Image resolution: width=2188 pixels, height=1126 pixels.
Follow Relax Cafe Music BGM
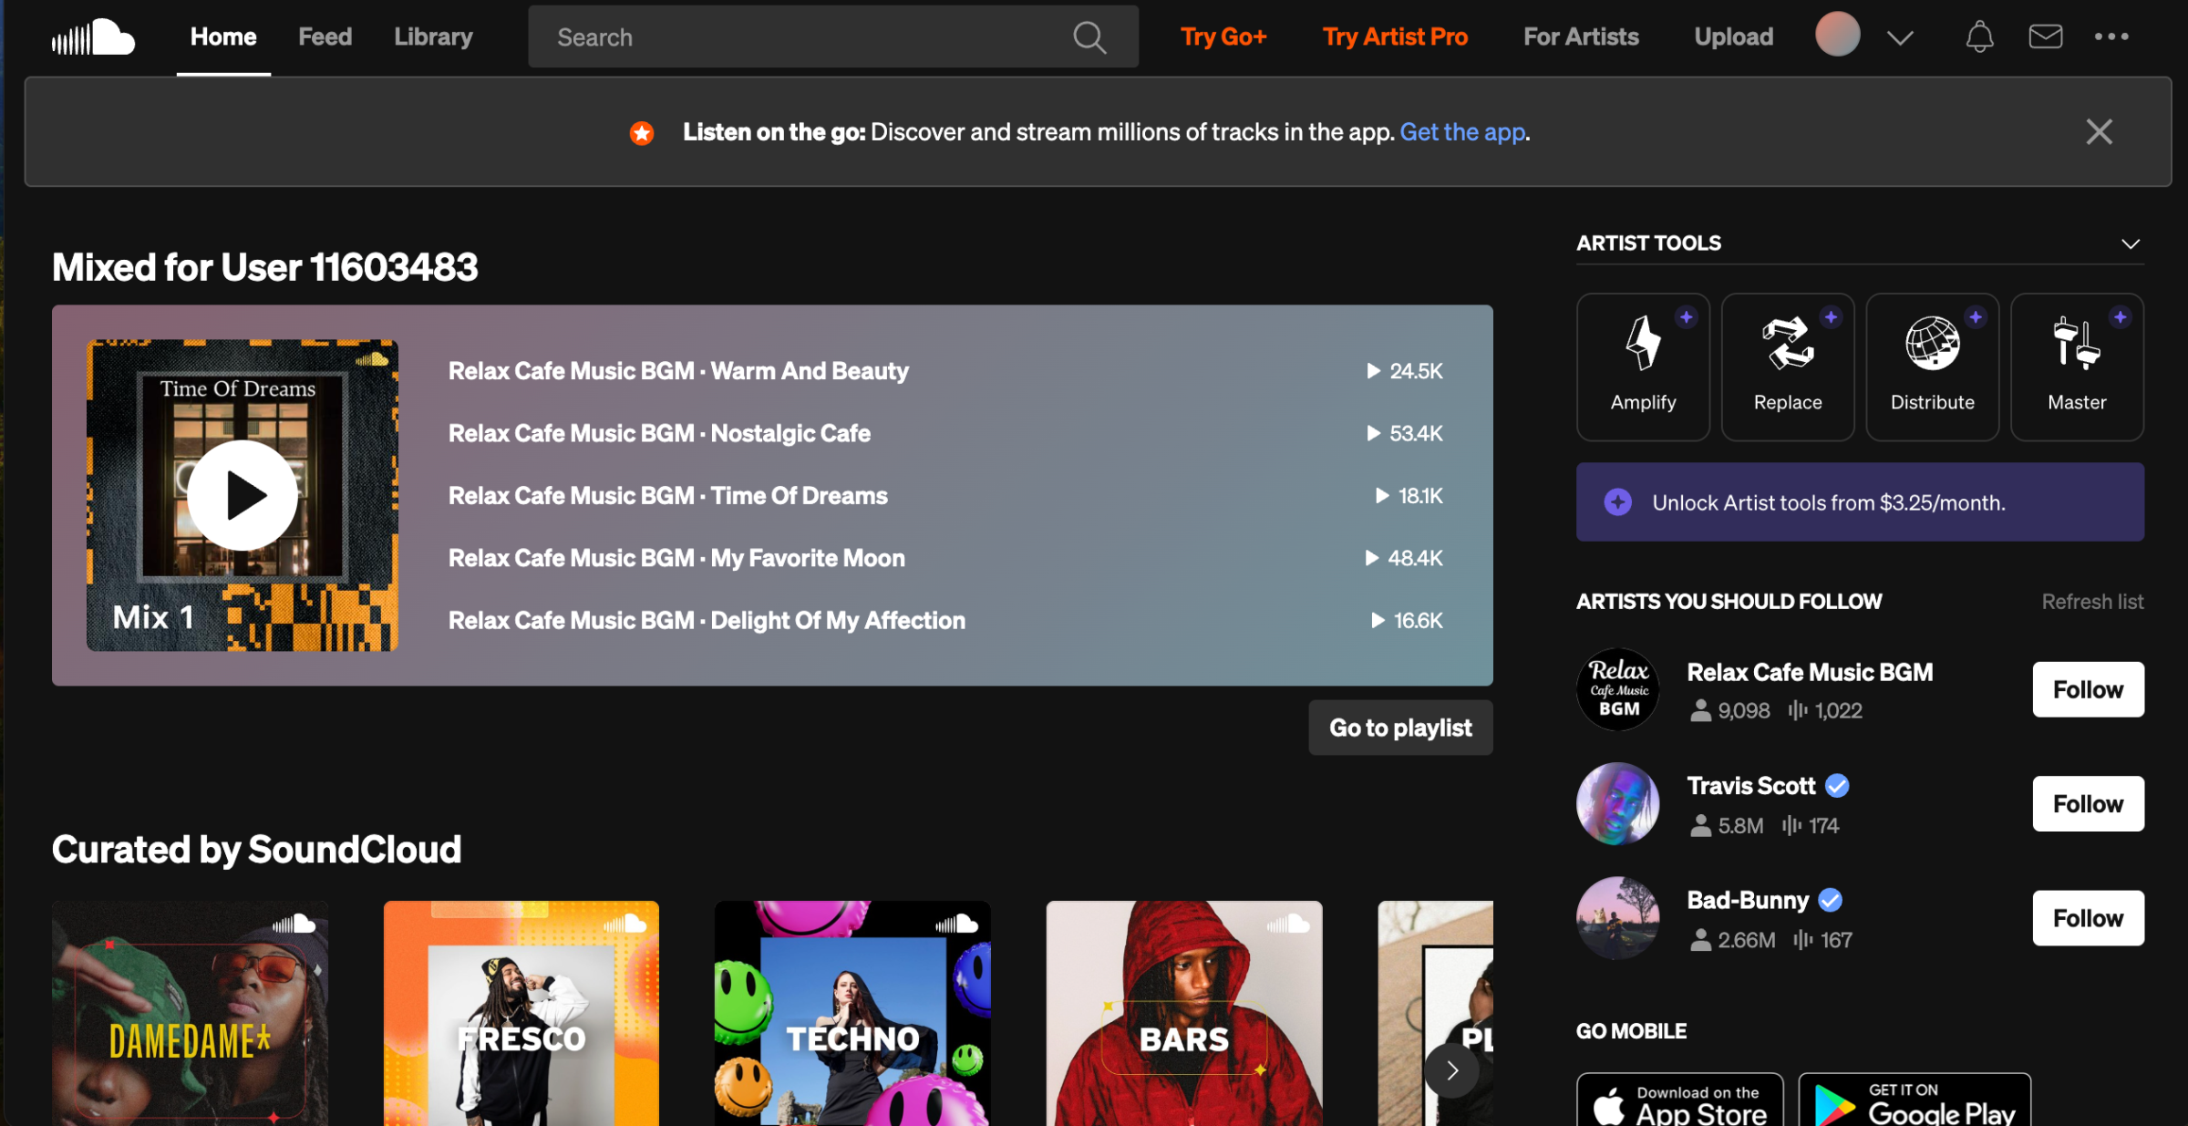click(x=2088, y=689)
